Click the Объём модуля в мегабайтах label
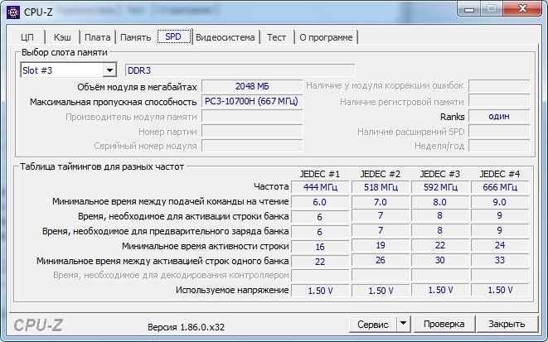The image size is (548, 342). tap(137, 87)
